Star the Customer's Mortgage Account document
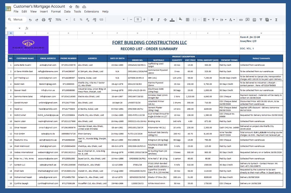 point(71,7)
